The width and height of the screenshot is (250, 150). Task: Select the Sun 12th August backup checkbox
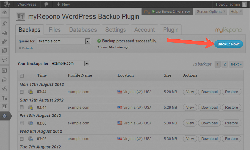[x=21, y=107]
